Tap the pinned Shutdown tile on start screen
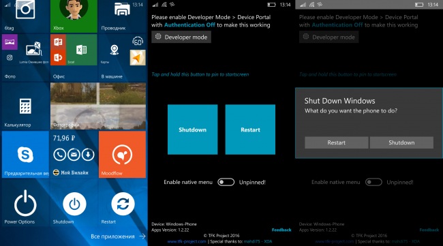Image resolution: width=443 pixels, height=246 pixels. coord(74,203)
